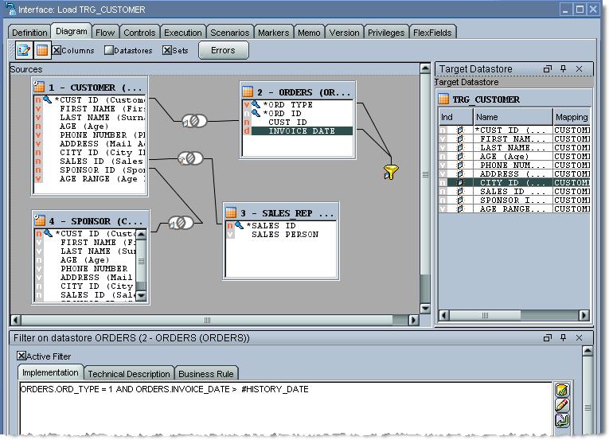Open the FlexFields tab
This screenshot has height=440, width=609.
coord(432,33)
